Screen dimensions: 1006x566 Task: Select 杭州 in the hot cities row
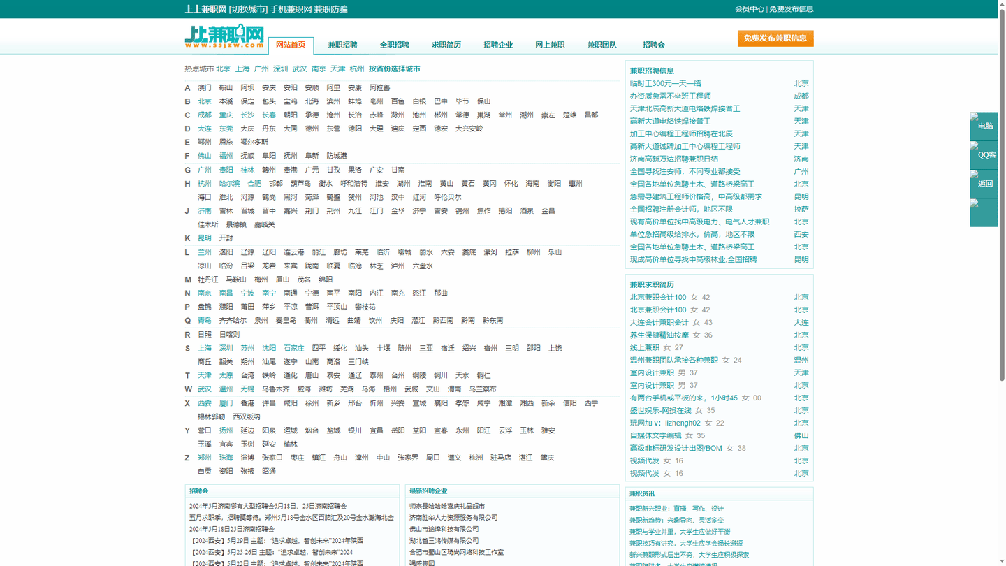[357, 69]
